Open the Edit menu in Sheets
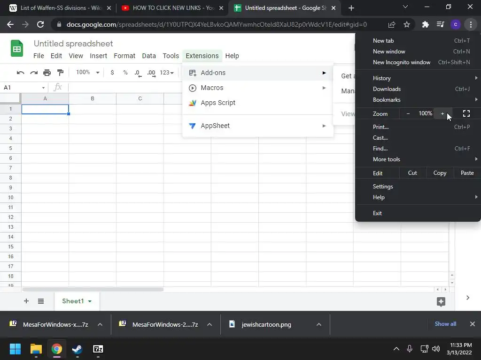The width and height of the screenshot is (481, 360). click(56, 56)
